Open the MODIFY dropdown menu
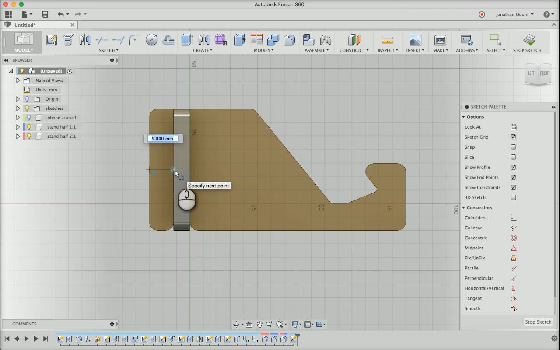 263,50
